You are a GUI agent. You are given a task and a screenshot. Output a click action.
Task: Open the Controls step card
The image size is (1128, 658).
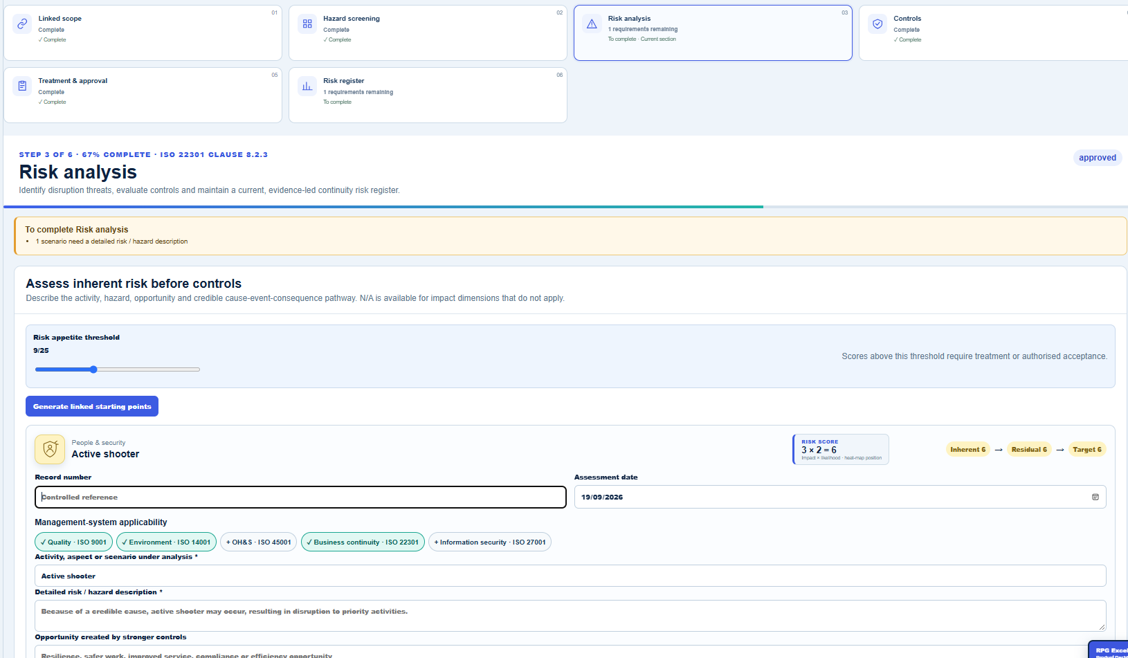pos(994,33)
